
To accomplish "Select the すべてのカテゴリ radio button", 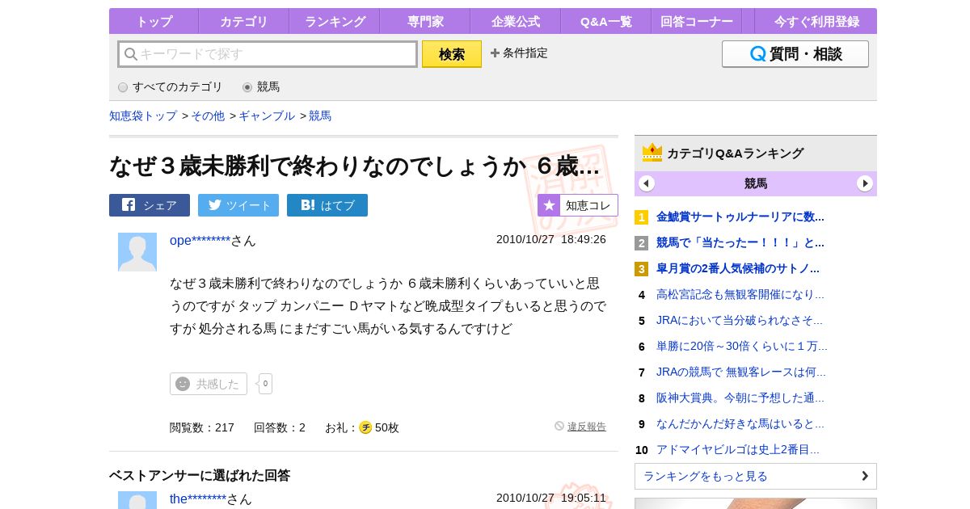I will (x=123, y=87).
